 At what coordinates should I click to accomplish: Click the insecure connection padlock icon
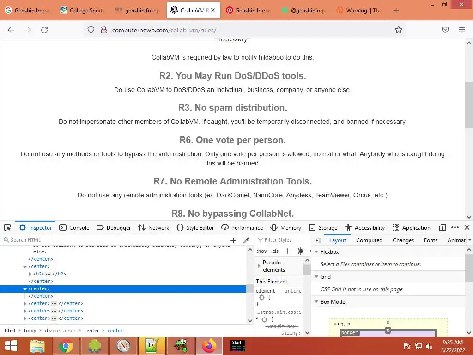coord(104,30)
